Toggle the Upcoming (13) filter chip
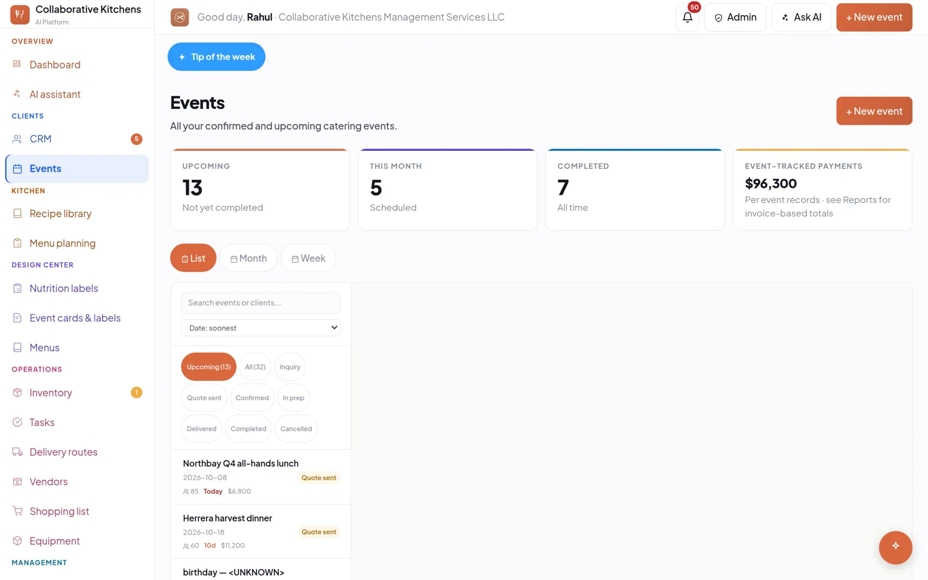Image resolution: width=928 pixels, height=580 pixels. tap(209, 367)
